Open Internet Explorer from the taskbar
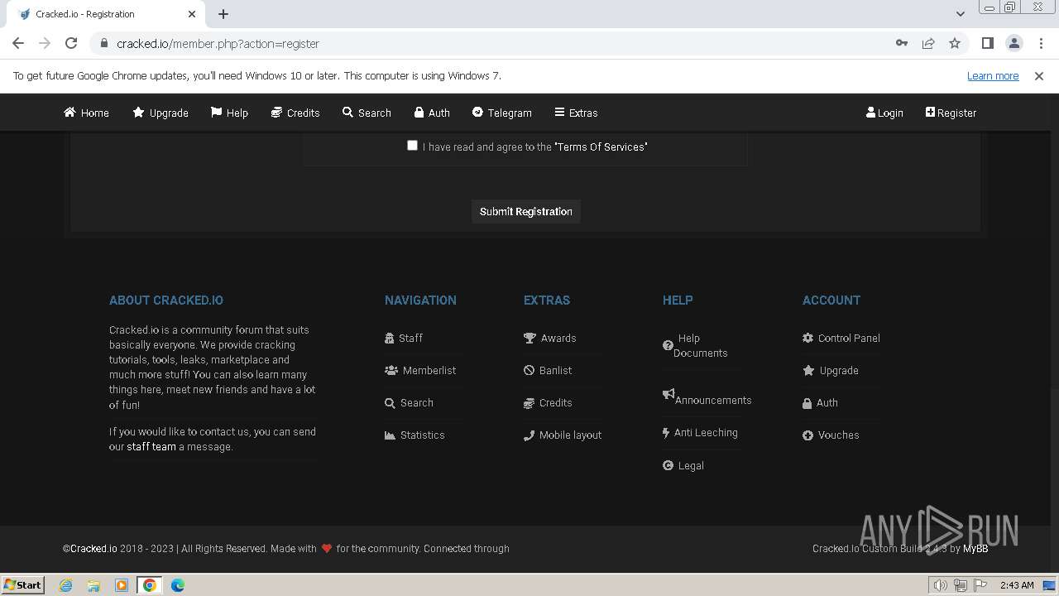 (65, 585)
